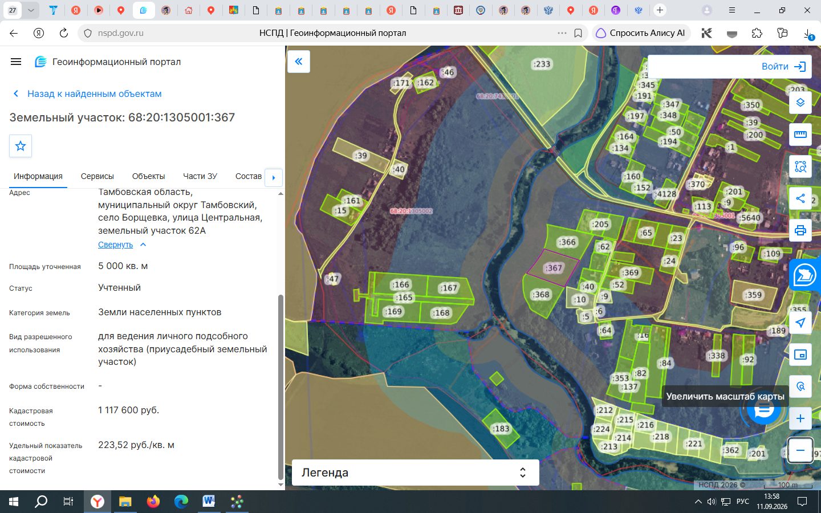Viewport: 821px width, 513px height.
Task: Share the current map view
Action: (x=800, y=198)
